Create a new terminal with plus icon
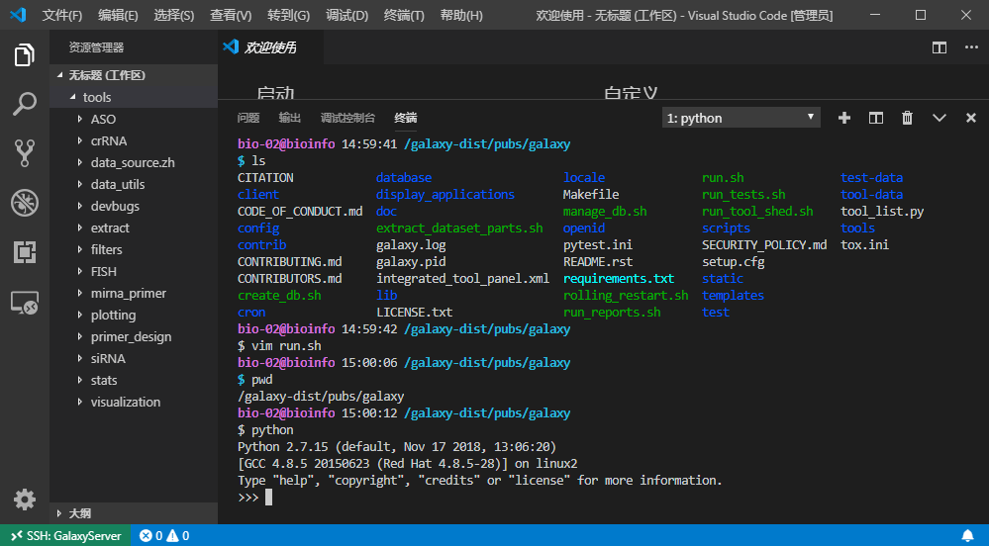The width and height of the screenshot is (989, 546). pyautogui.click(x=844, y=118)
